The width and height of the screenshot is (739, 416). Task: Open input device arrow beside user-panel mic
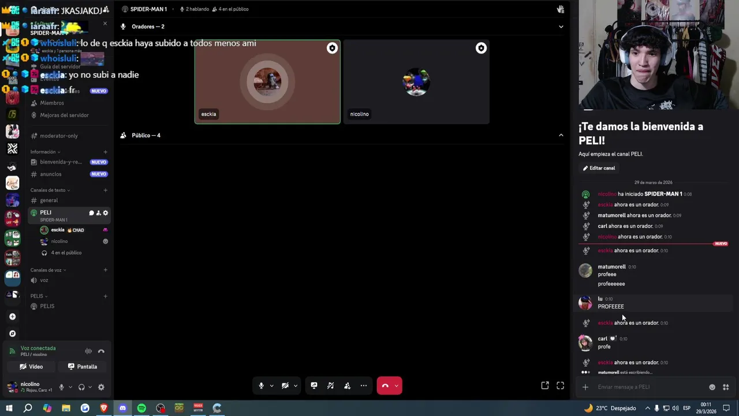70,387
